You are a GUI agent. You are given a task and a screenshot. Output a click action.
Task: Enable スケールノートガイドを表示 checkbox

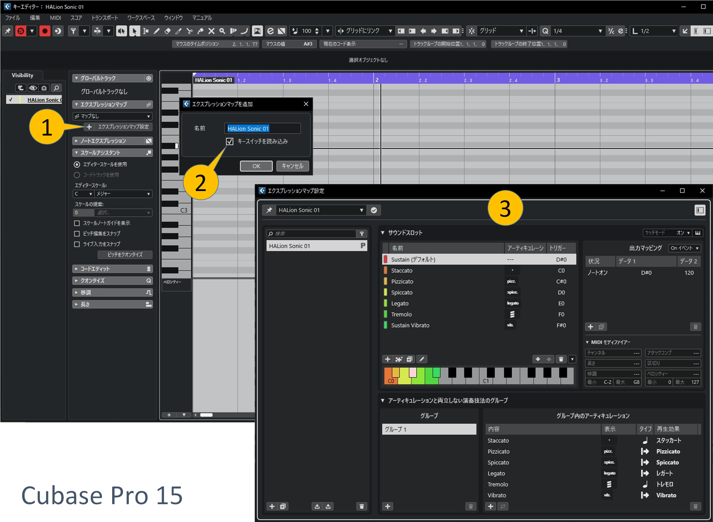[77, 223]
